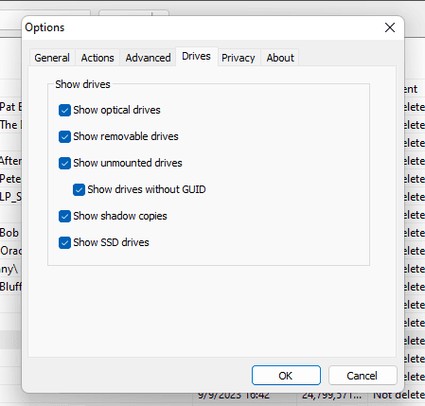Click the Show SSD drives label text
This screenshot has width=425, height=406.
[111, 242]
